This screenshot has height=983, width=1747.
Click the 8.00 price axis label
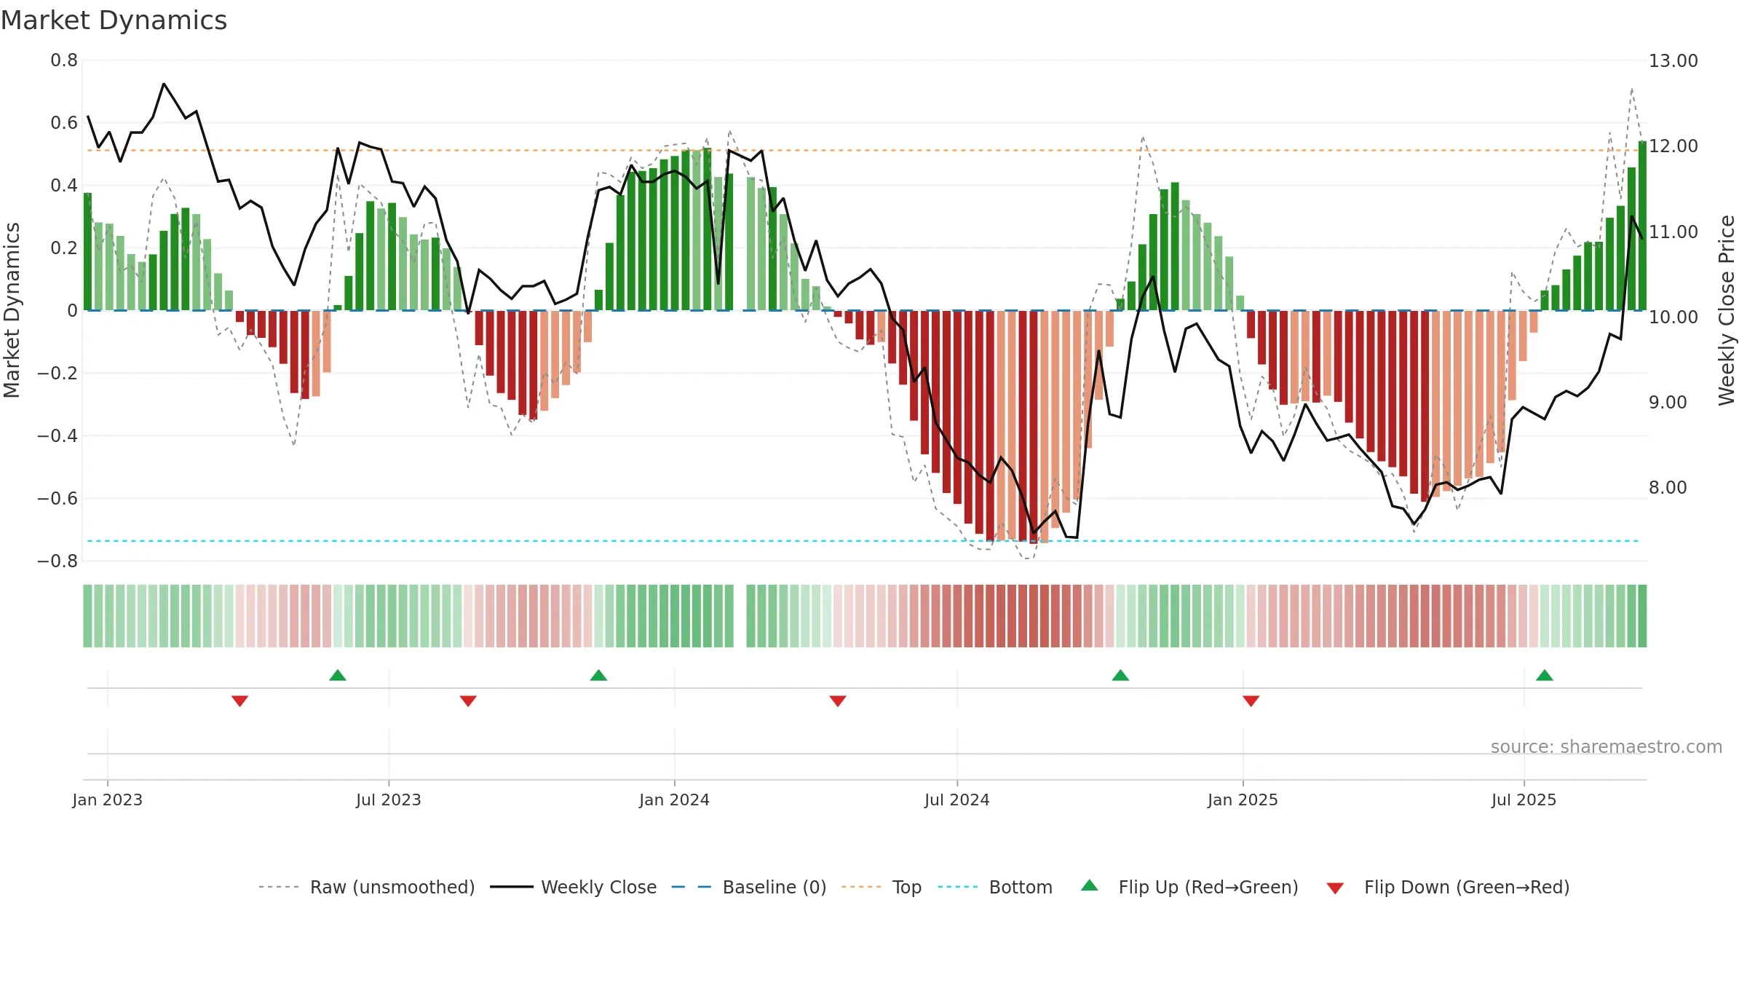(1668, 487)
